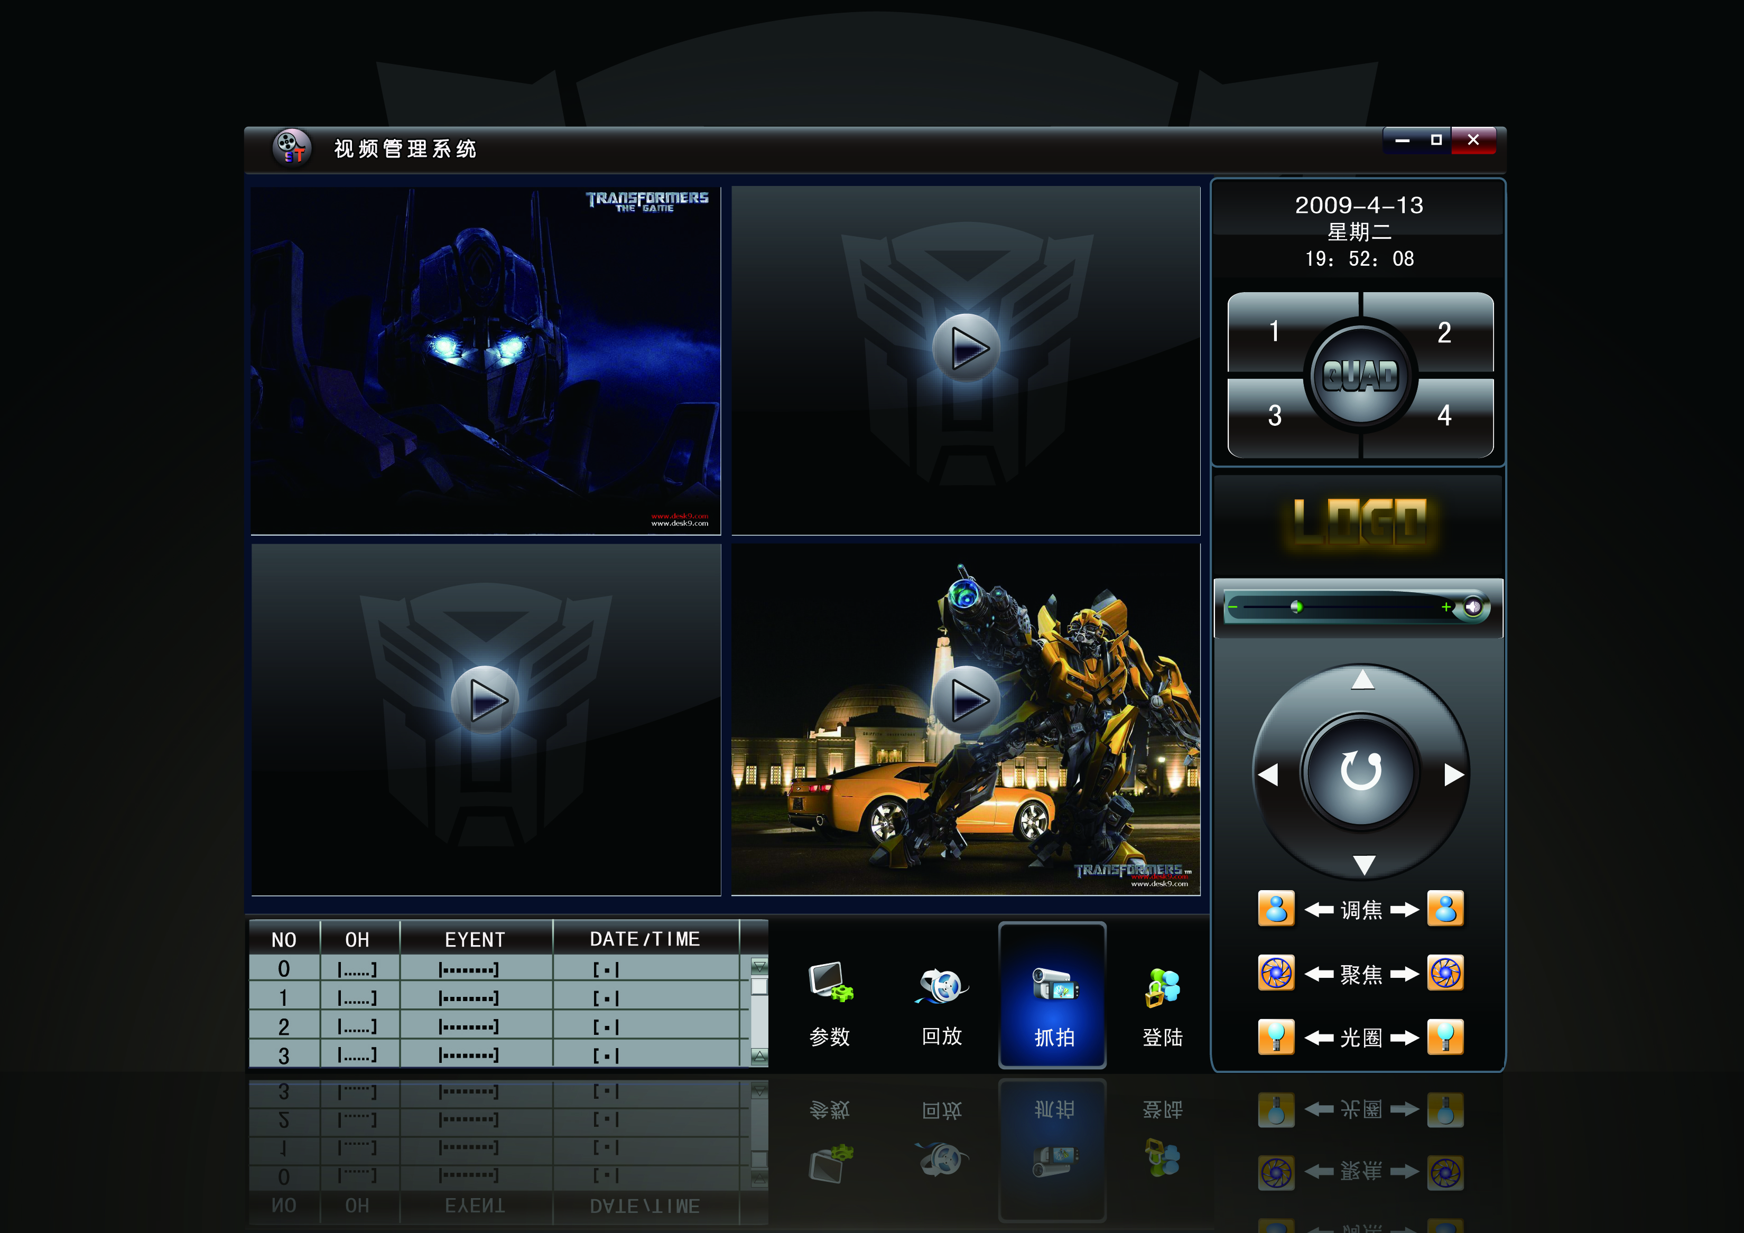The height and width of the screenshot is (1233, 1744).
Task: Pan camera left with PTZ arrow
Action: pos(1268,774)
